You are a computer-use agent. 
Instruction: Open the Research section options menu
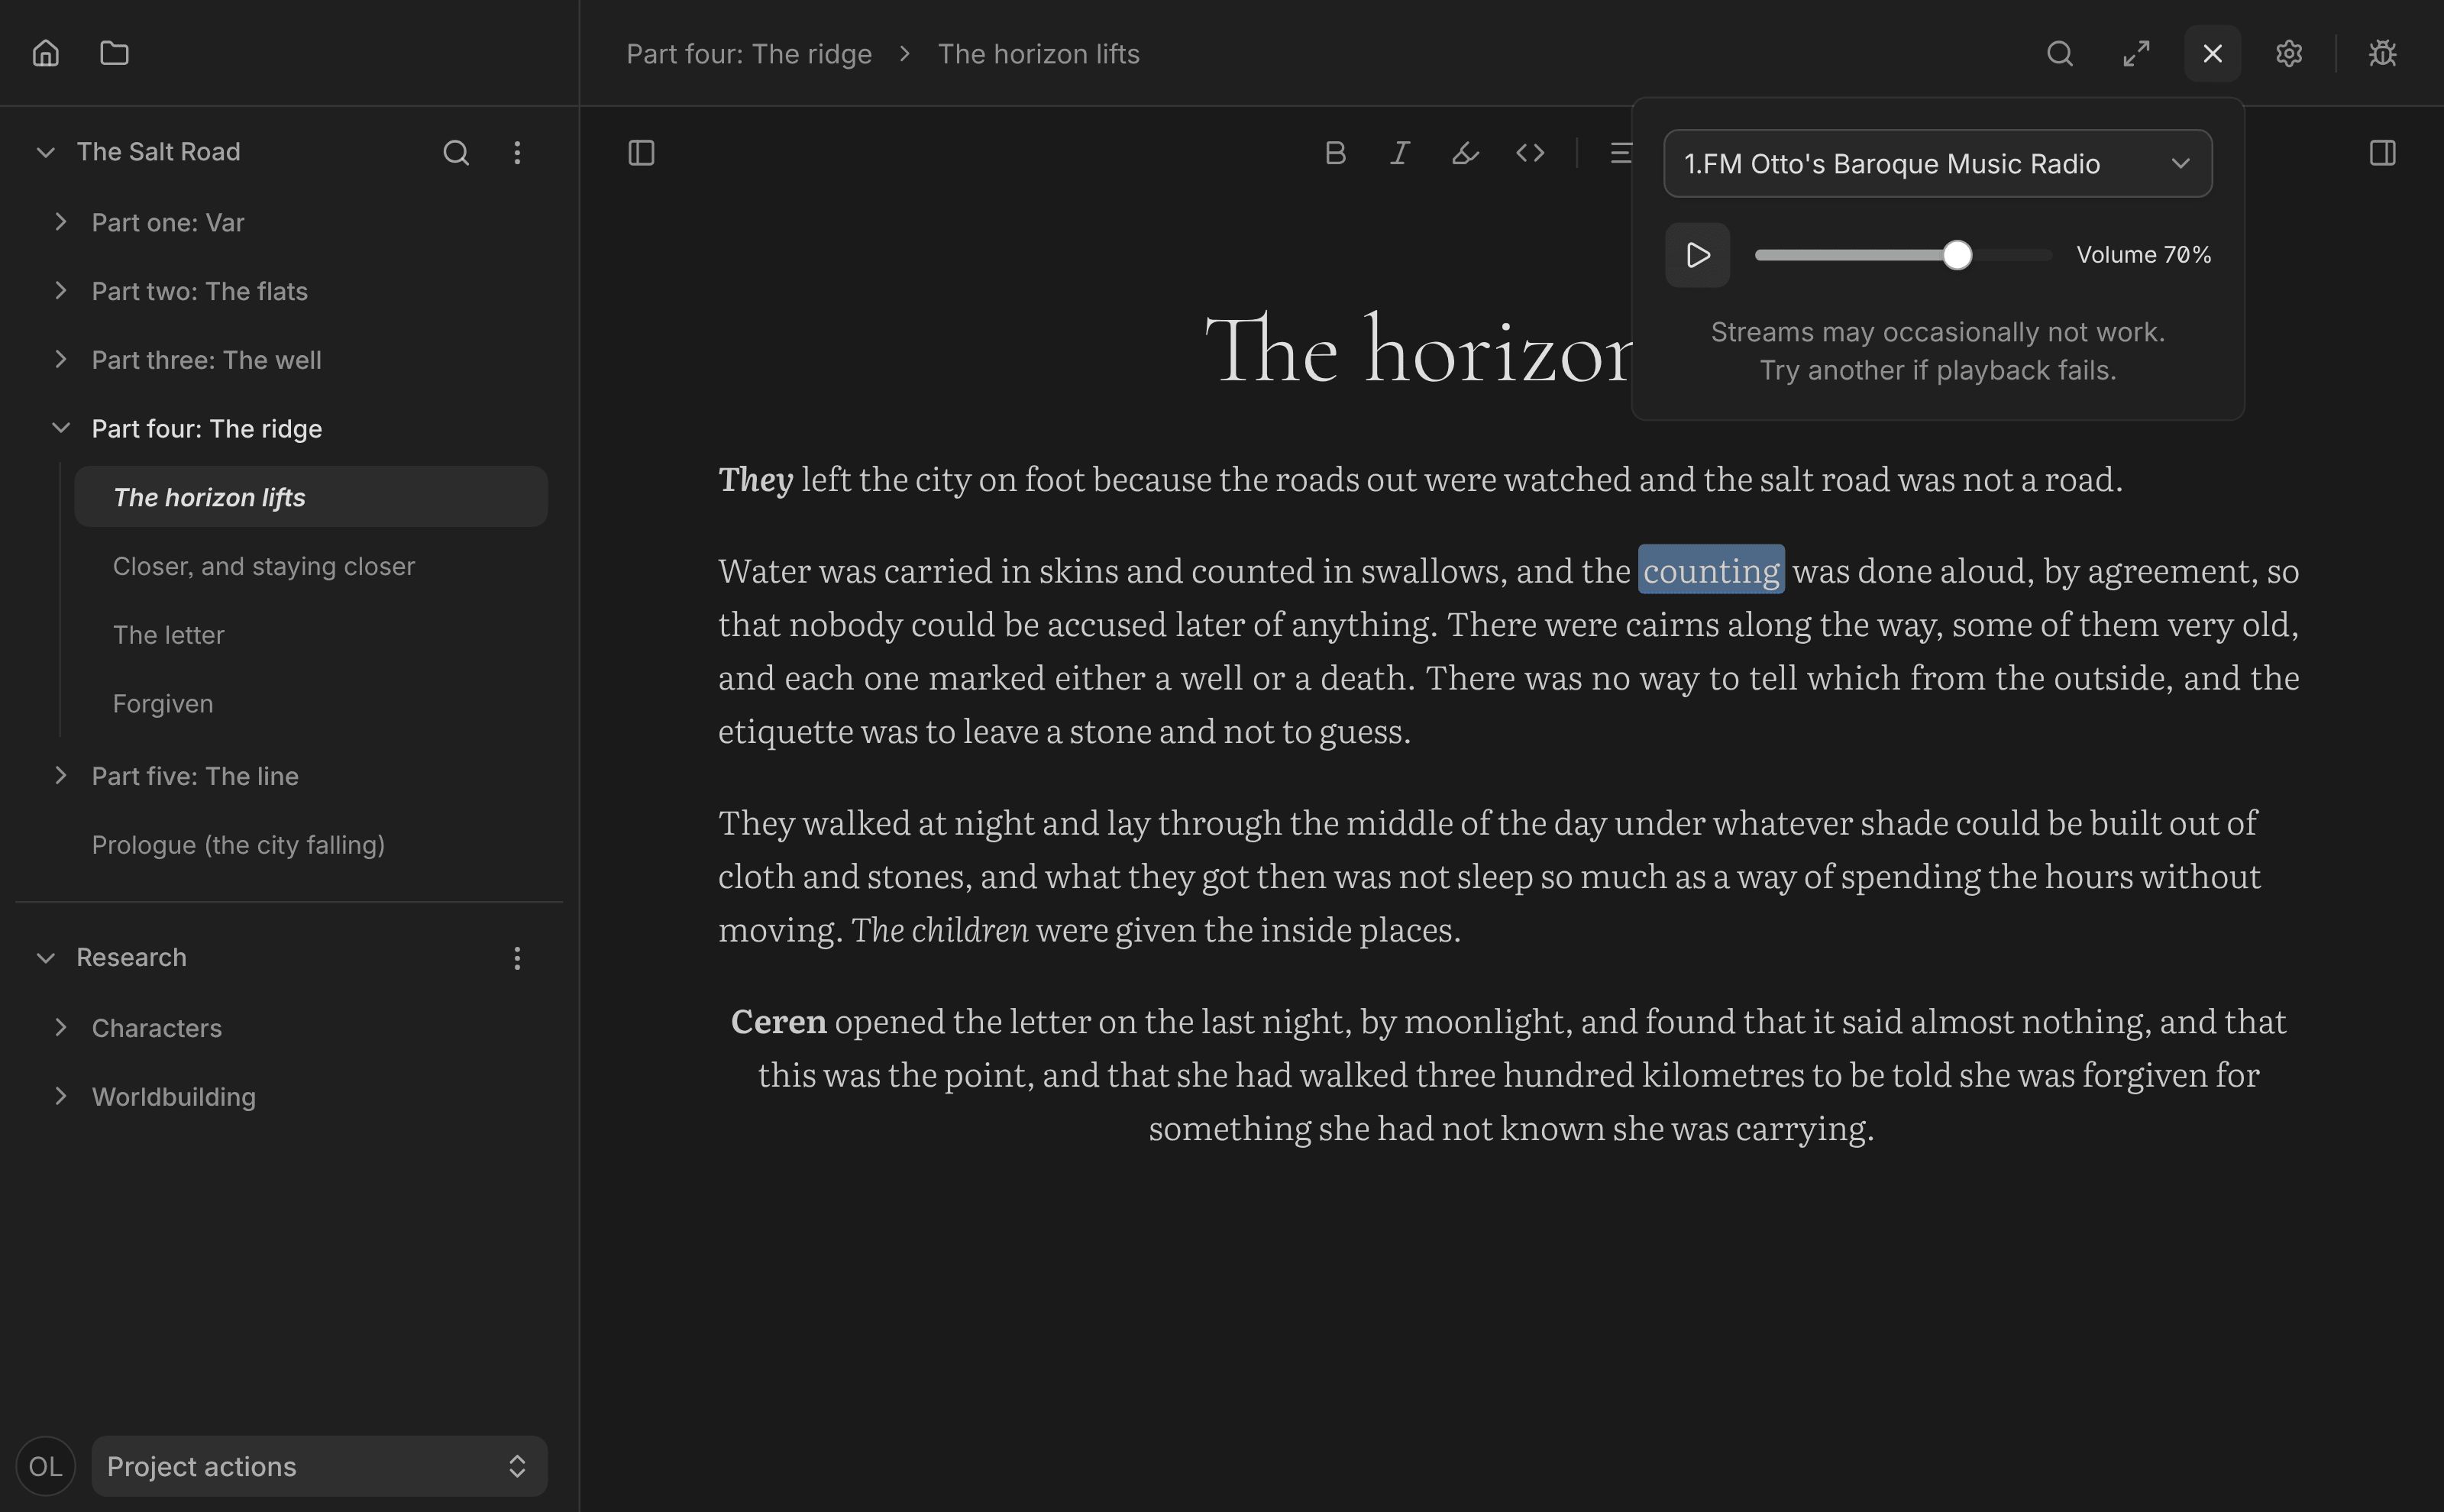click(x=517, y=958)
